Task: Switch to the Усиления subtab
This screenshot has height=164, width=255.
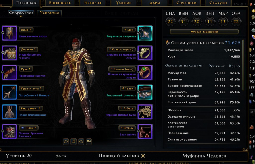Action: pyautogui.click(x=49, y=13)
